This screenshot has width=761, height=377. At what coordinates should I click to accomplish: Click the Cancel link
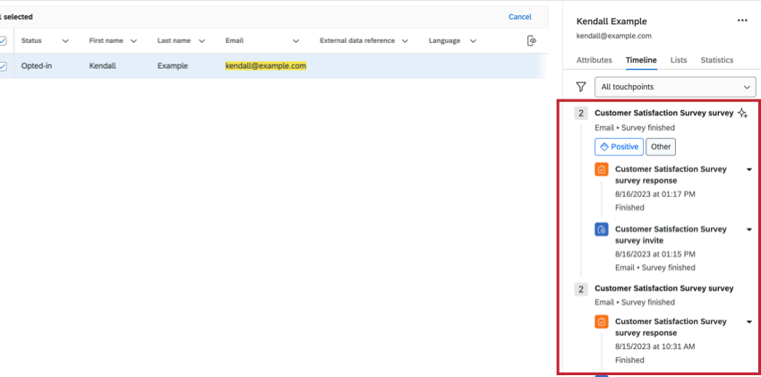pyautogui.click(x=520, y=17)
